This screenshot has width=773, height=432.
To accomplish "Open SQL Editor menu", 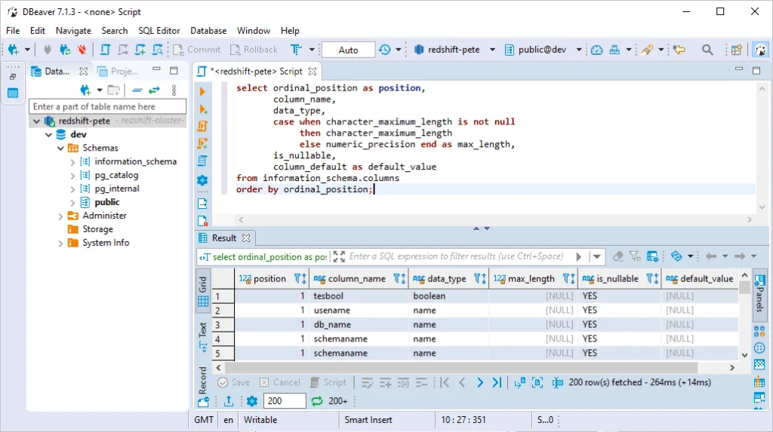I will pyautogui.click(x=159, y=31).
